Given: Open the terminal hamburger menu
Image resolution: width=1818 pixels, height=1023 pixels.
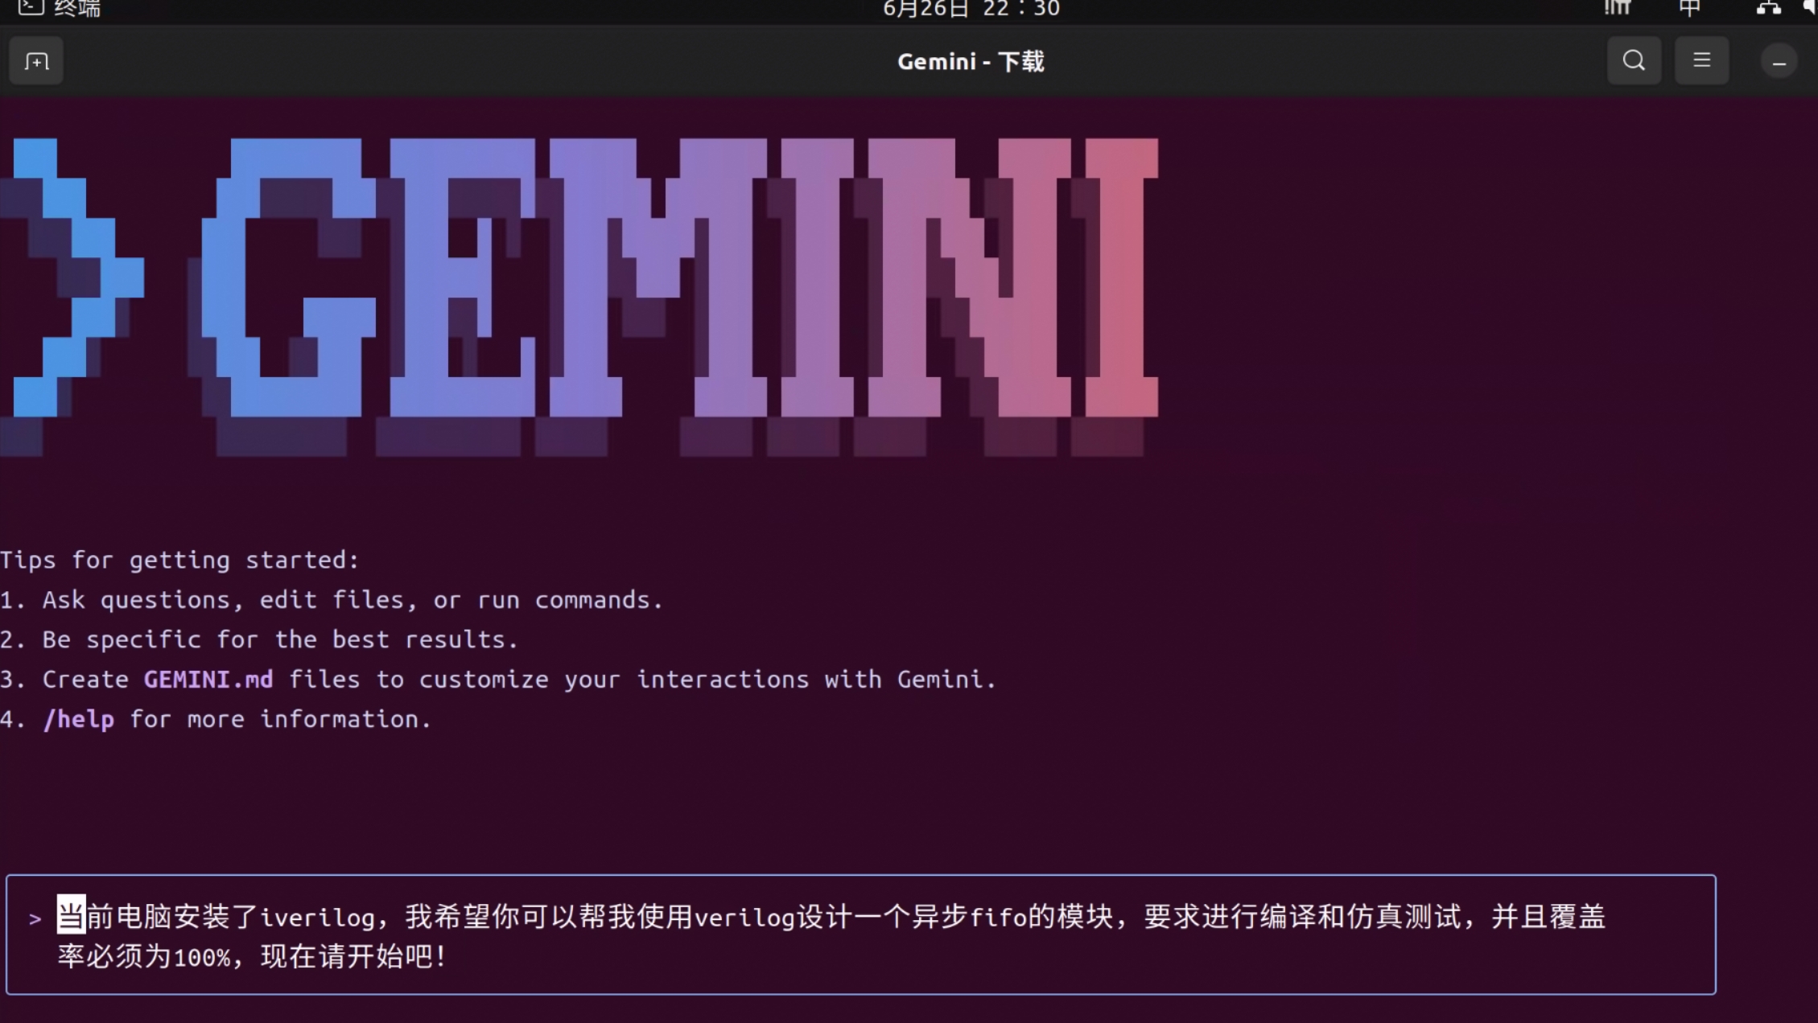Looking at the screenshot, I should (1701, 60).
